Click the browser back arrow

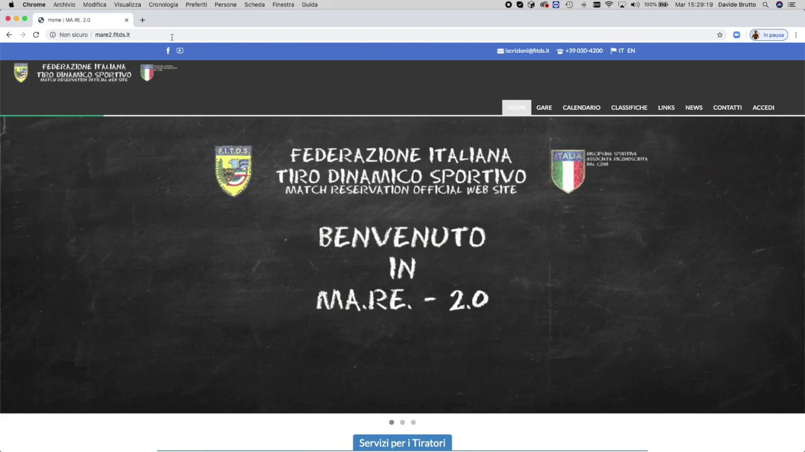click(x=9, y=35)
